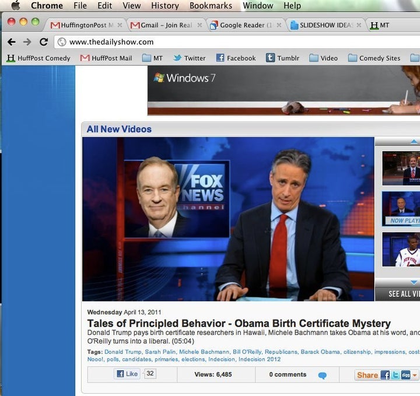420x396 pixels.
Task: Close the SLIDESHOW IDEAS tab
Action: pyautogui.click(x=359, y=25)
